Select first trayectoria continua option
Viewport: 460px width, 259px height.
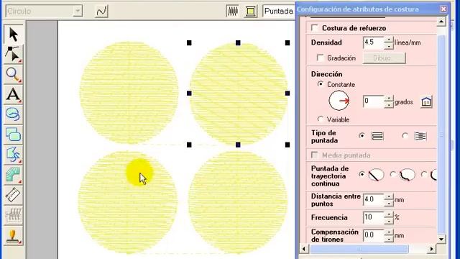tap(362, 174)
